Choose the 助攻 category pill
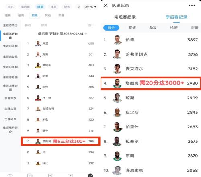201x177 pixels. [x=153, y=28]
